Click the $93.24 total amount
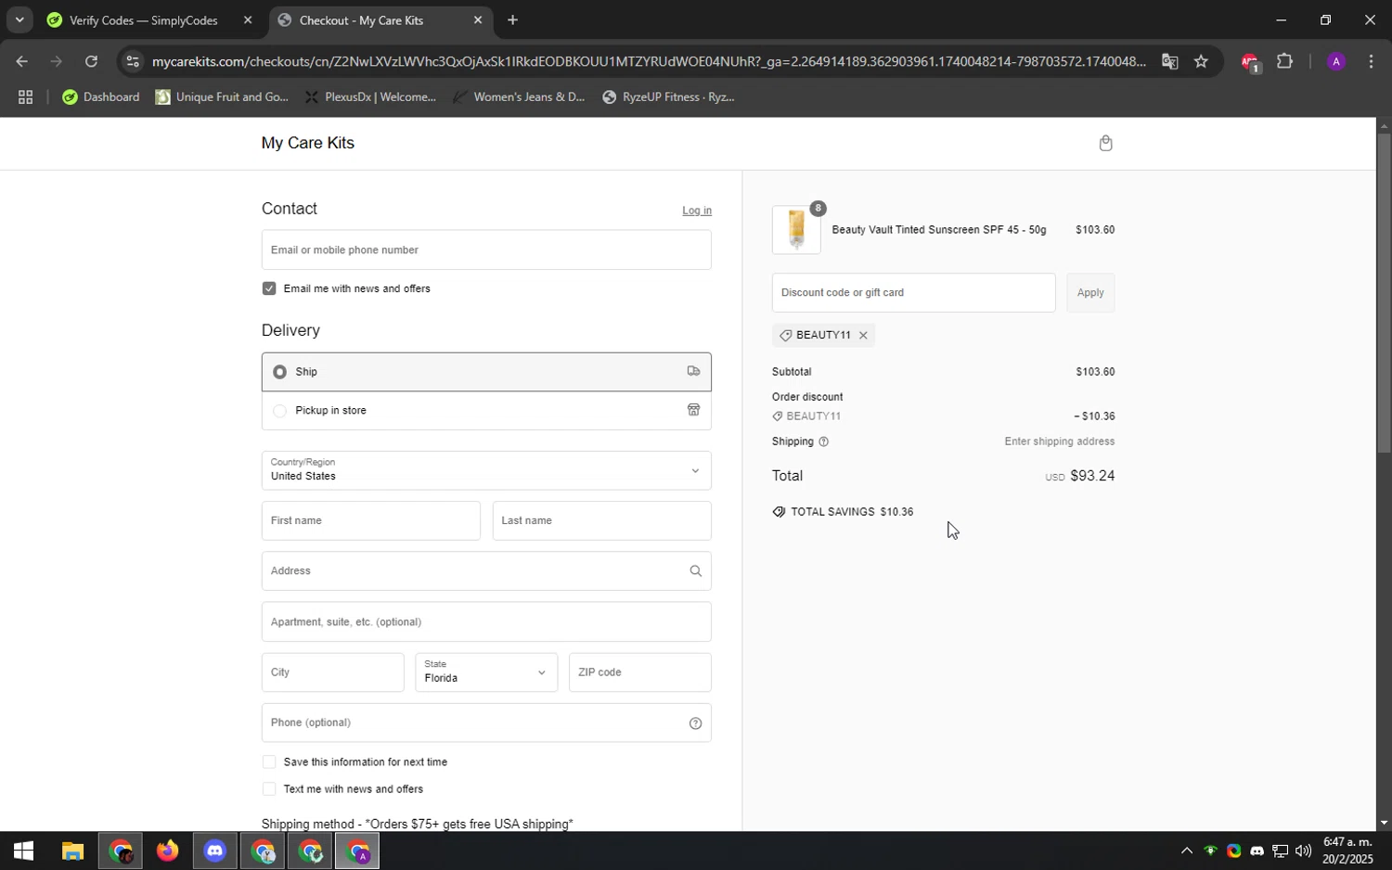The image size is (1392, 870). tap(1092, 476)
